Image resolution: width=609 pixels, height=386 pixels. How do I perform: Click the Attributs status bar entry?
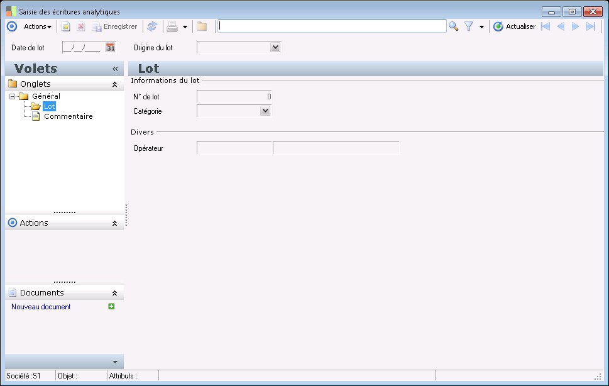[123, 376]
